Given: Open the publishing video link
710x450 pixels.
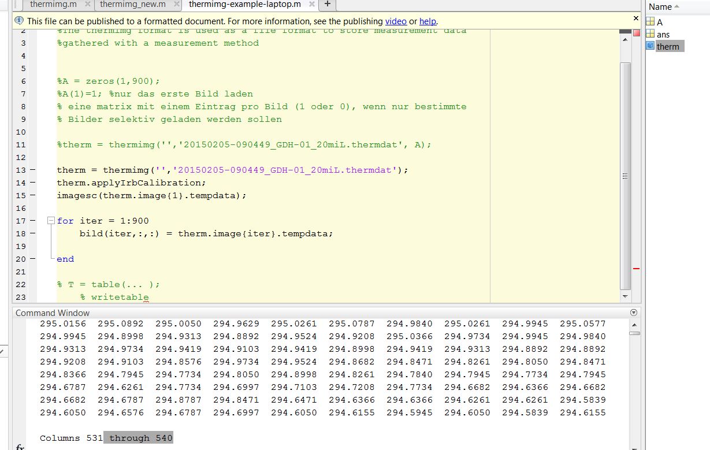Looking at the screenshot, I should point(396,21).
